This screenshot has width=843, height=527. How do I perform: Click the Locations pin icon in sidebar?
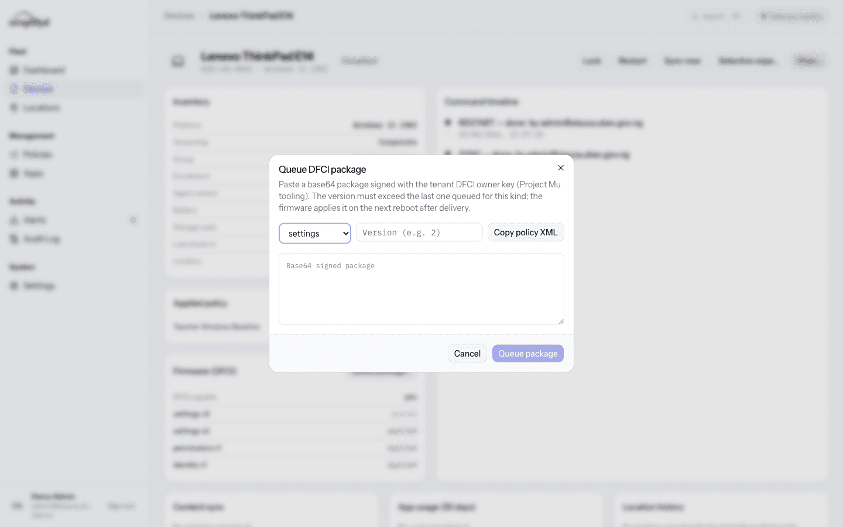[14, 108]
